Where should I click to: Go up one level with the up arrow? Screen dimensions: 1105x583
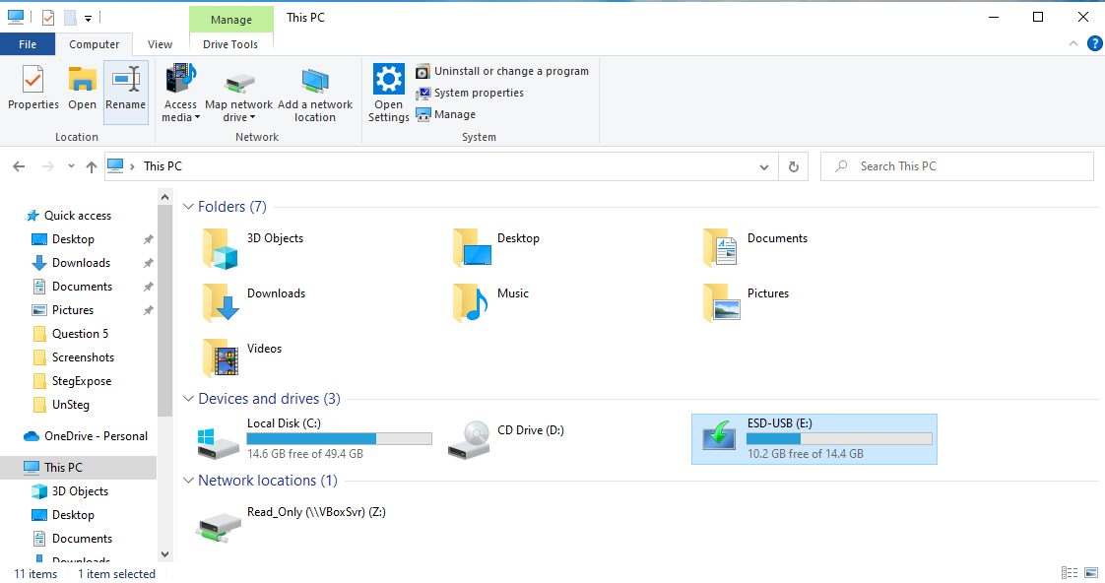[91, 166]
